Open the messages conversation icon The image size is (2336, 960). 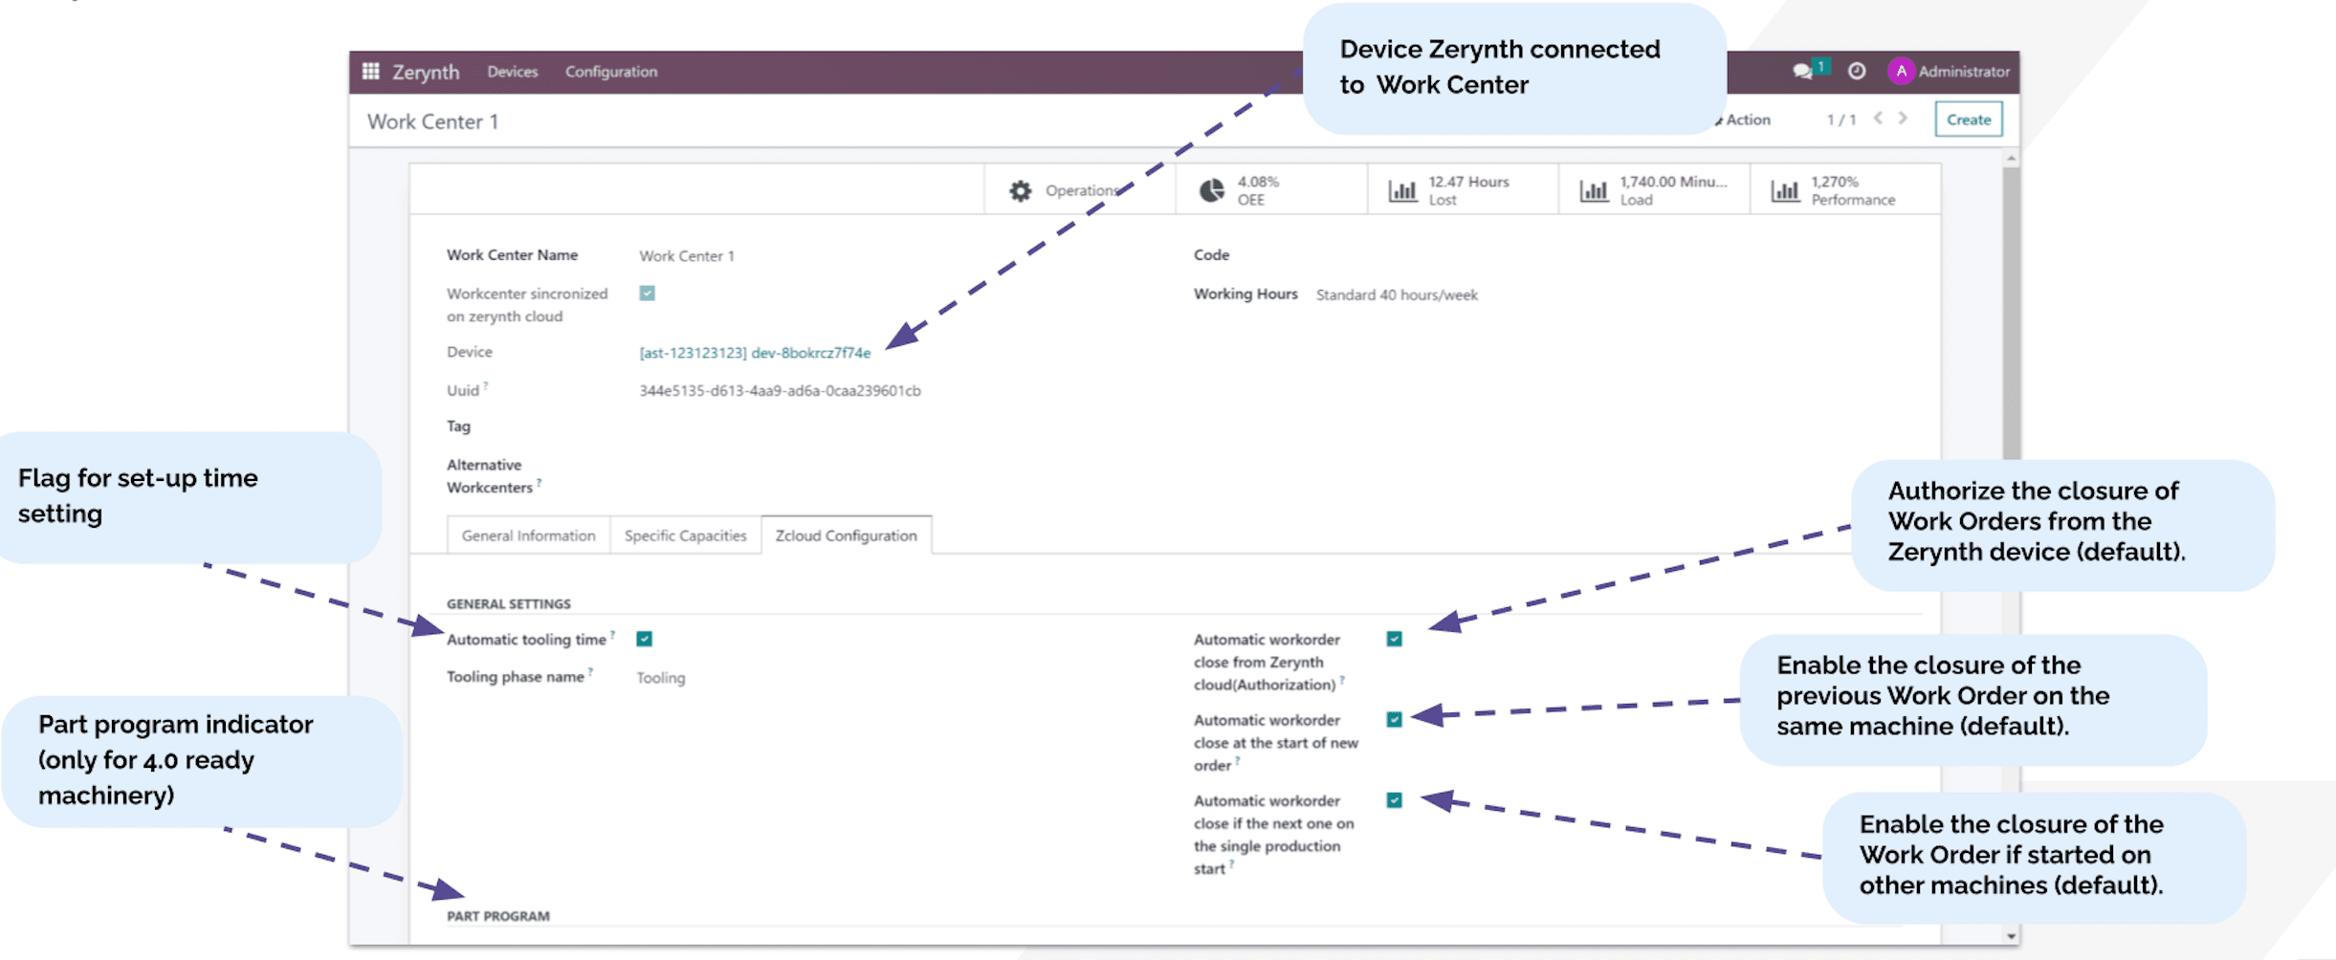pyautogui.click(x=1802, y=70)
